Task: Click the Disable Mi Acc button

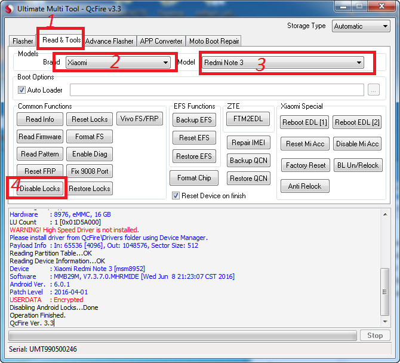Action: coord(358,144)
